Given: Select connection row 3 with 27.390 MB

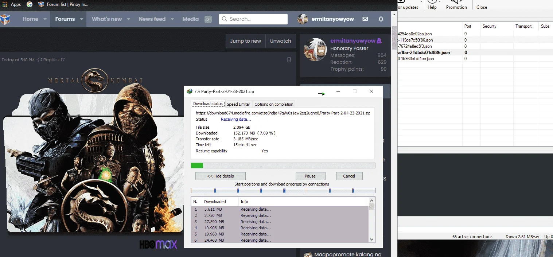Looking at the screenshot, I should point(280,222).
